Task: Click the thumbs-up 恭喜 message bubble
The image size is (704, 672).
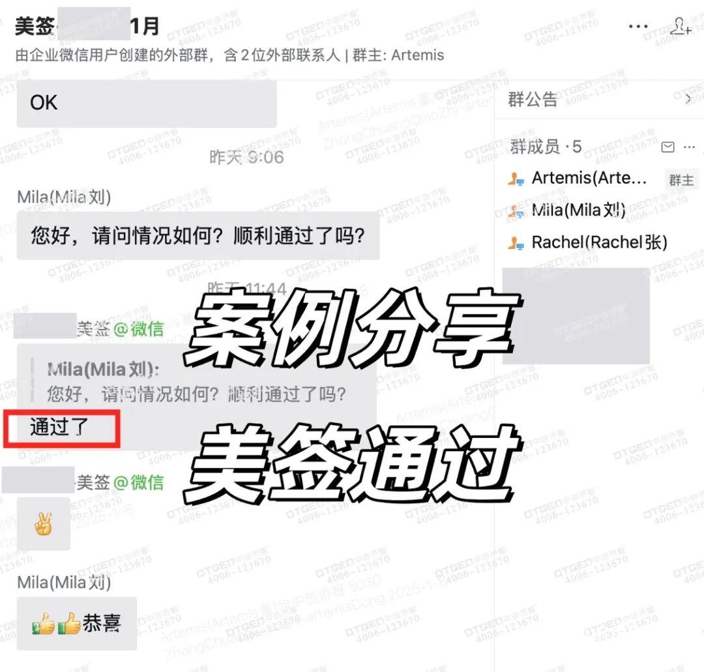Action: coord(77,623)
